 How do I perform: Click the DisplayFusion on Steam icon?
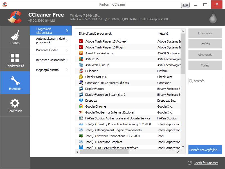click(81, 94)
